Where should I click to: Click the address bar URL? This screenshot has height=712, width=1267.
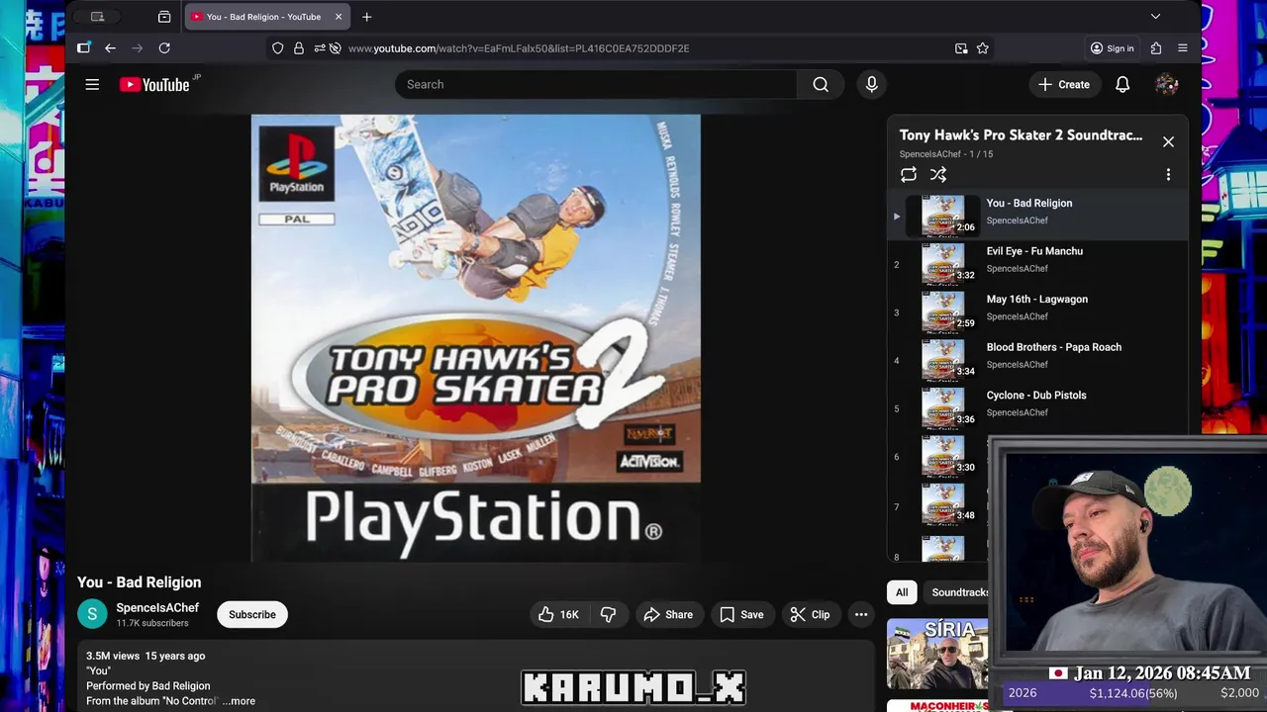click(x=519, y=48)
